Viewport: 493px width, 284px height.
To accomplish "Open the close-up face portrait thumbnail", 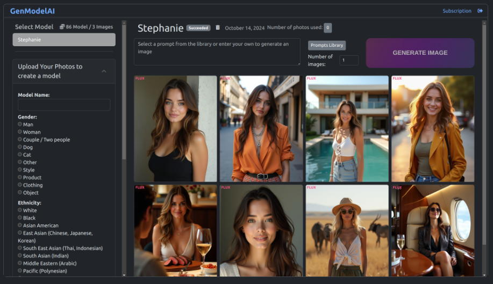I will point(261,231).
